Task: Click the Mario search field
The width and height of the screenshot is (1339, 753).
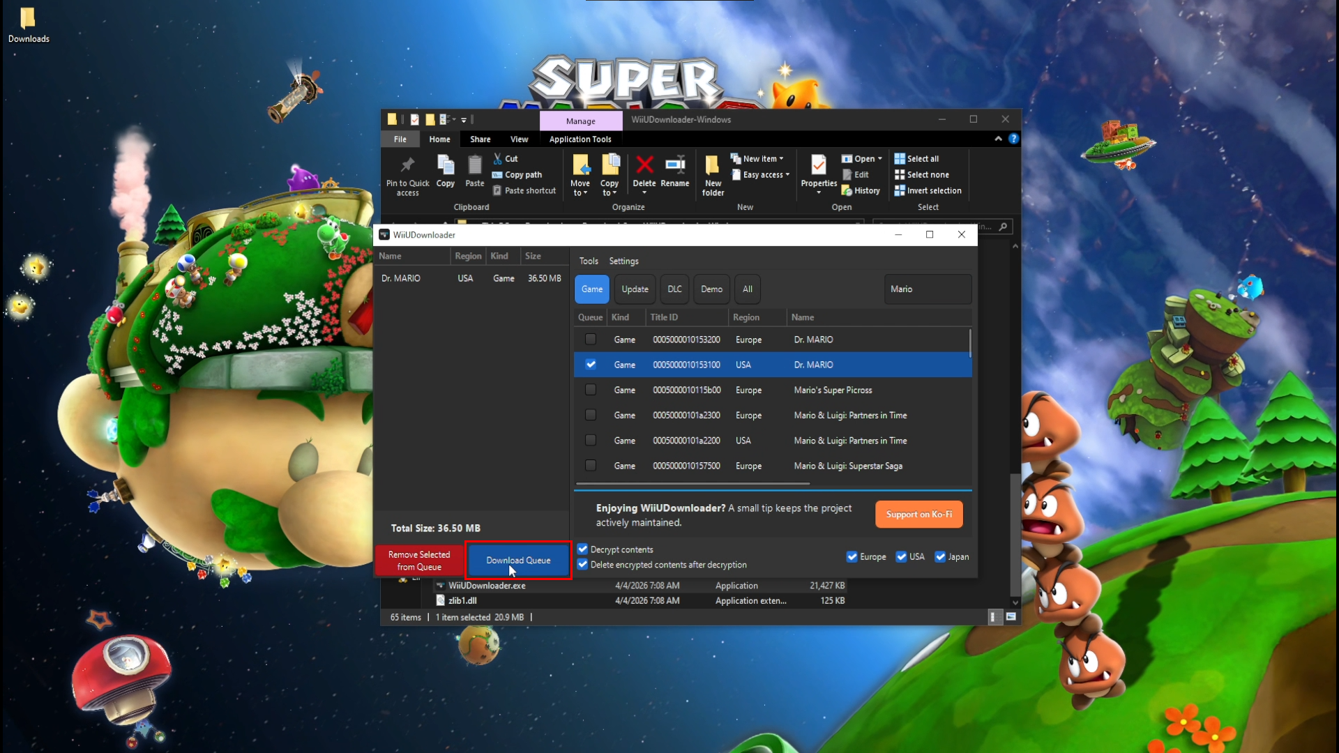Action: 927,289
